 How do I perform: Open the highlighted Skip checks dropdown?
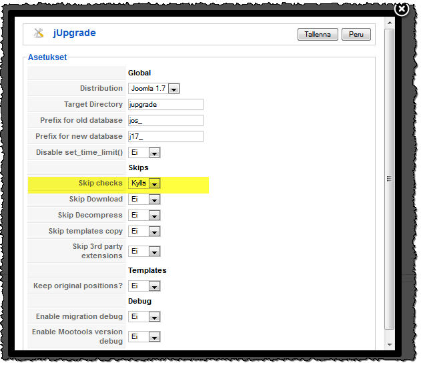[144, 183]
